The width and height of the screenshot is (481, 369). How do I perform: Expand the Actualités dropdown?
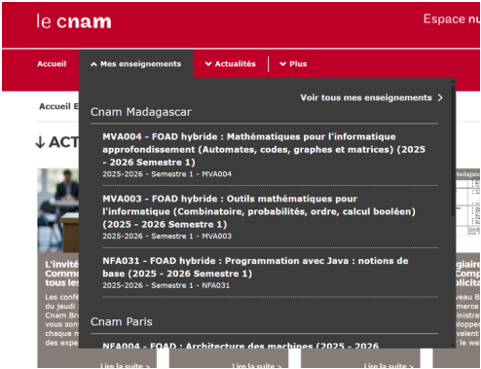coord(231,64)
